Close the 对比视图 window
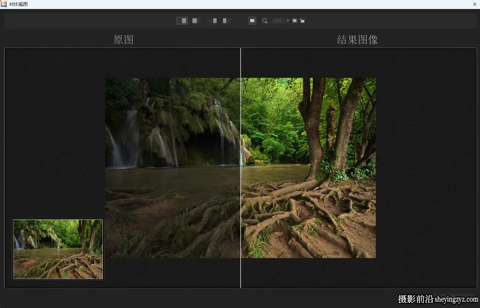Image resolution: width=480 pixels, height=308 pixels. pos(475,4)
